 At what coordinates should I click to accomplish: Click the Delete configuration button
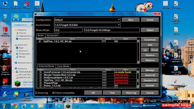point(150,20)
